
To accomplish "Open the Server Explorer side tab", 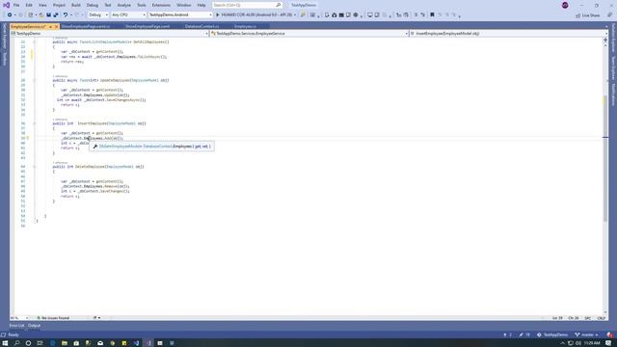I will pyautogui.click(x=4, y=37).
